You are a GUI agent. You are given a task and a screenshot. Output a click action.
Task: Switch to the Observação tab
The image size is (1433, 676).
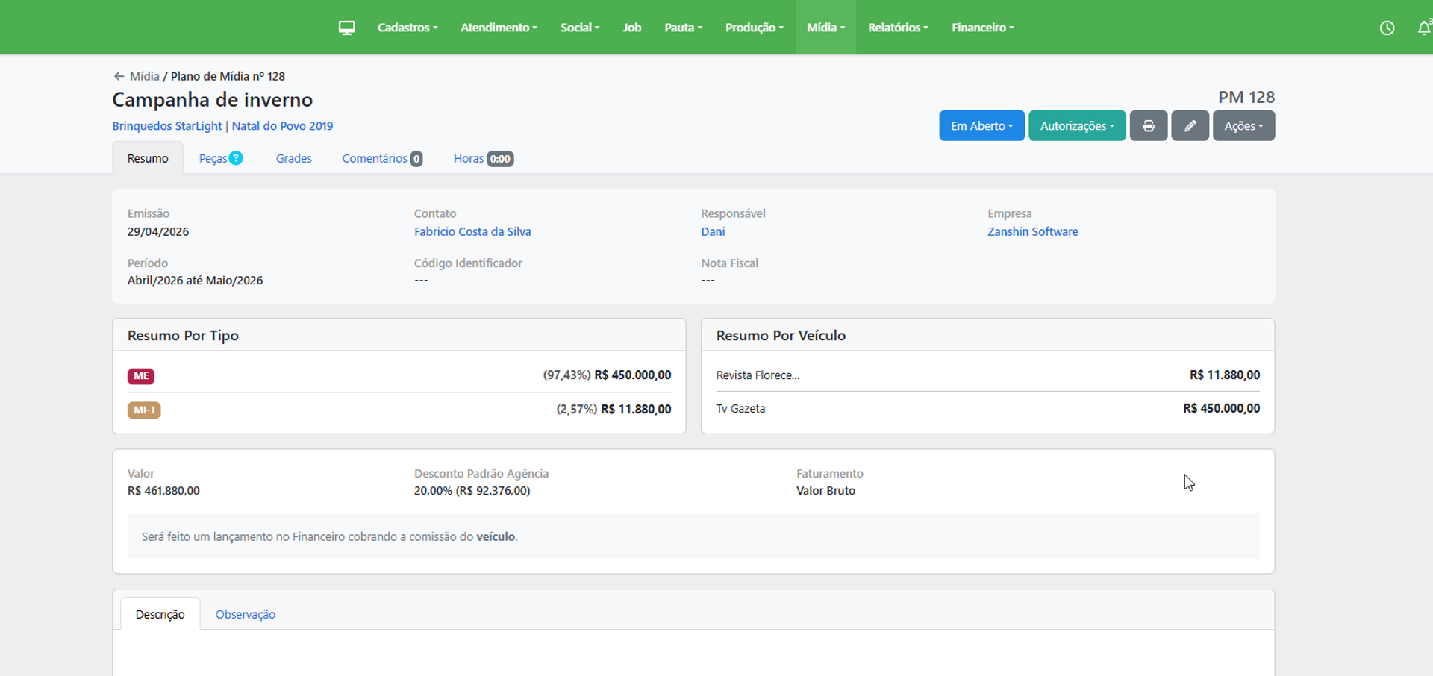click(x=246, y=614)
